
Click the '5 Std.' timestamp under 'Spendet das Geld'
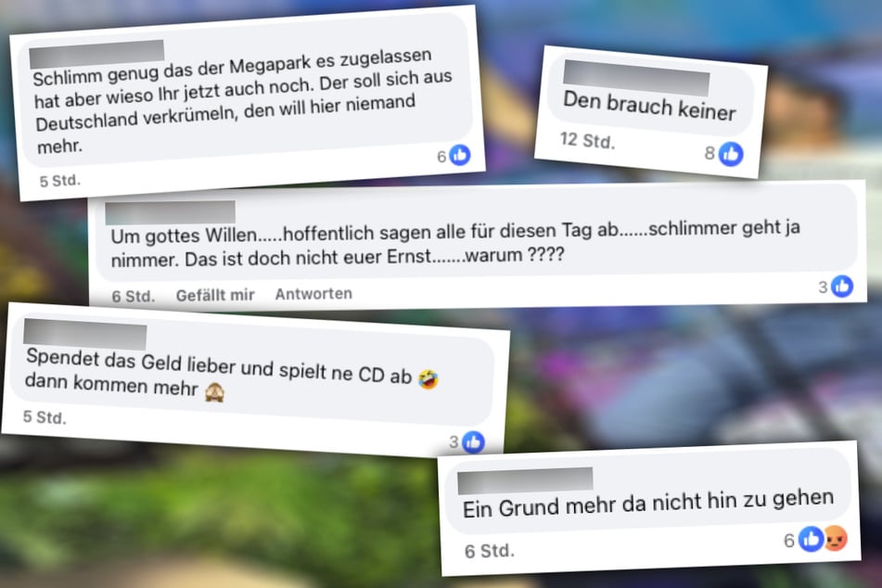[45, 417]
